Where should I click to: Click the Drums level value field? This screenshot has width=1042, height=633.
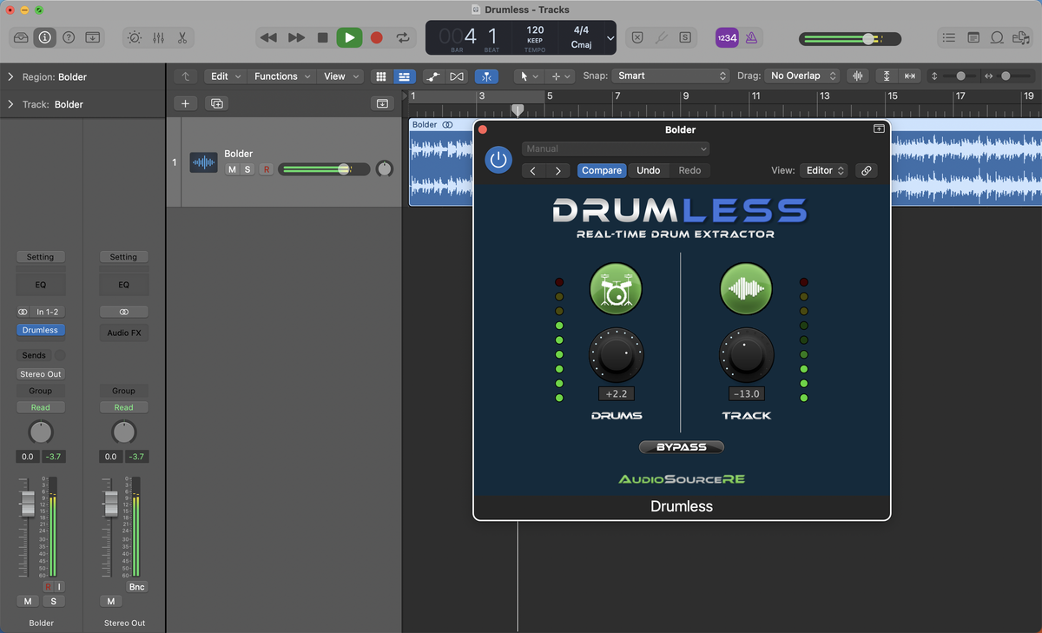coord(616,394)
